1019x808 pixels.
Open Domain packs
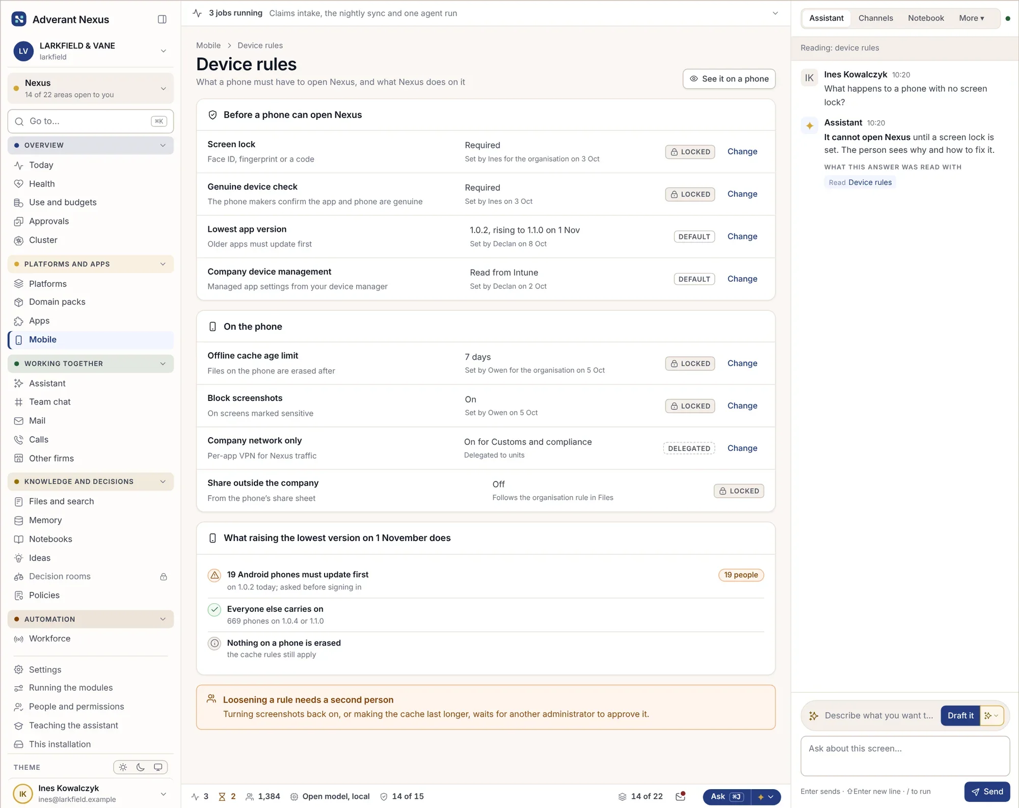(57, 302)
